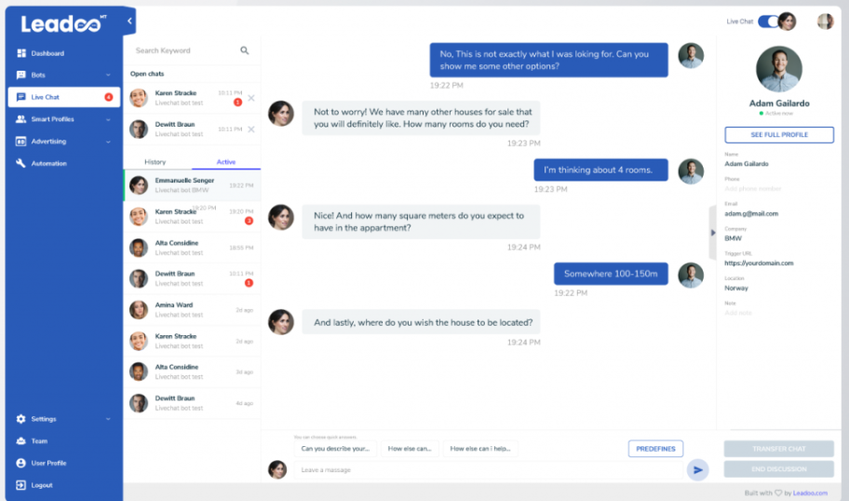Click the Logout icon
Image resolution: width=849 pixels, height=501 pixels.
pyautogui.click(x=21, y=485)
